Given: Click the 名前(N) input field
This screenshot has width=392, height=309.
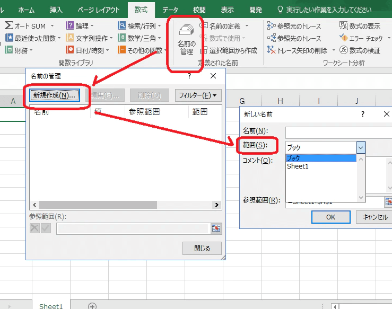Looking at the screenshot, I should (339, 133).
